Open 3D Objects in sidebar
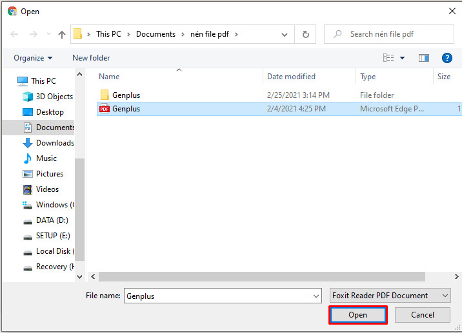 [x=48, y=97]
